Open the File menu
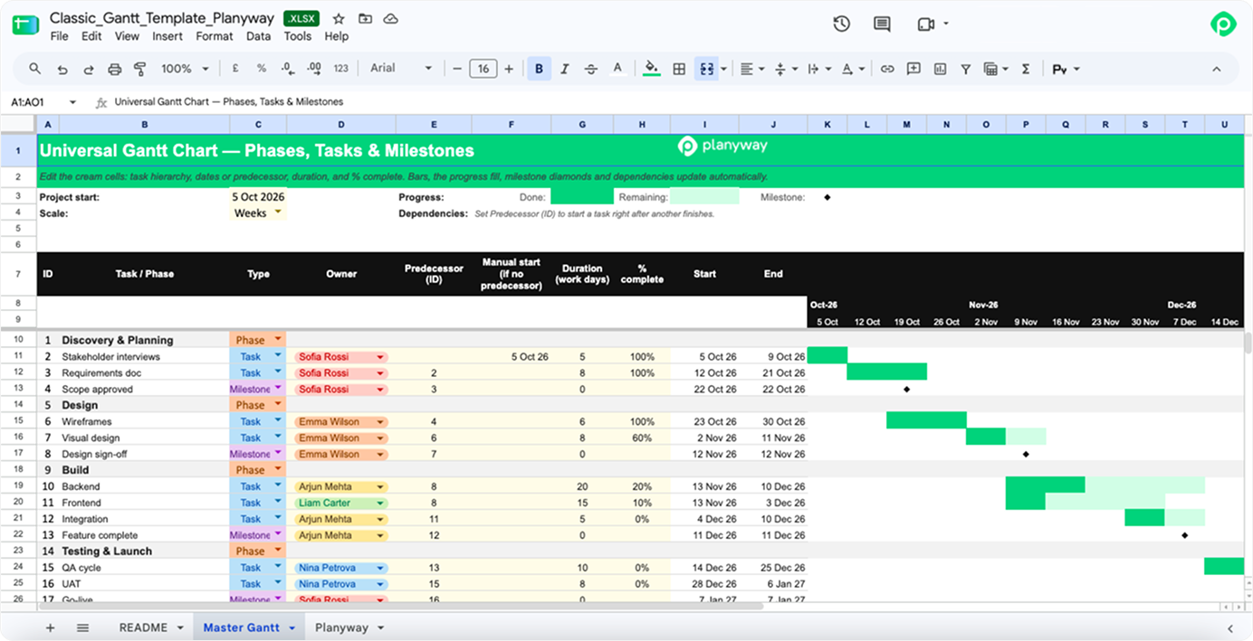 tap(59, 36)
